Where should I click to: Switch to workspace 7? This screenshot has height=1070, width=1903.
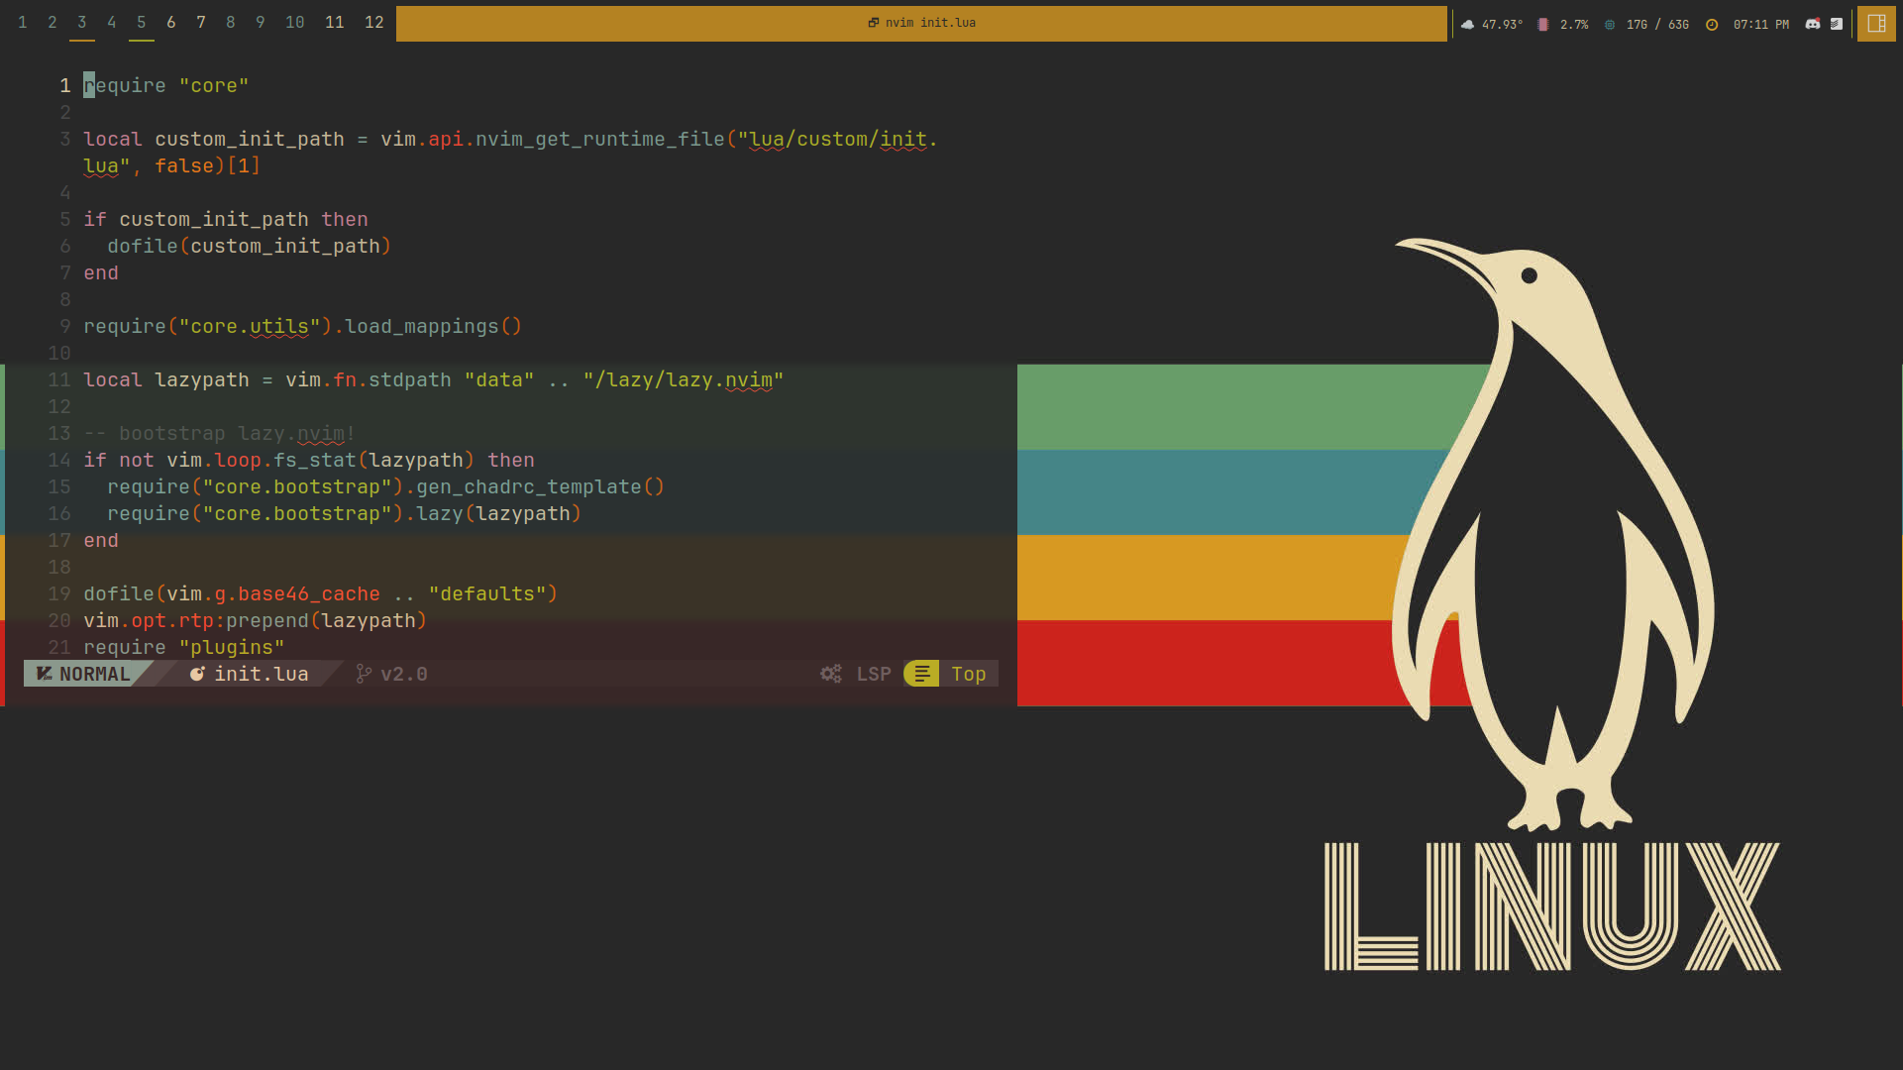pyautogui.click(x=201, y=22)
